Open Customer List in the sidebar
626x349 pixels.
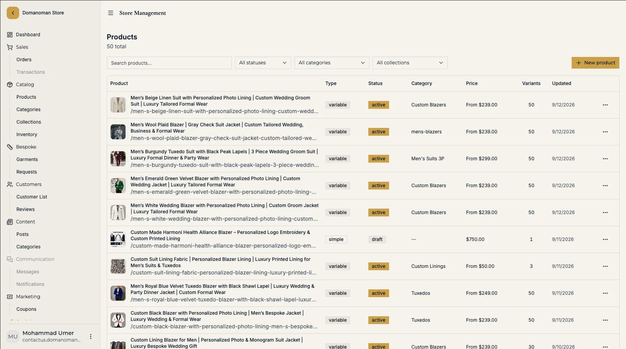32,197
